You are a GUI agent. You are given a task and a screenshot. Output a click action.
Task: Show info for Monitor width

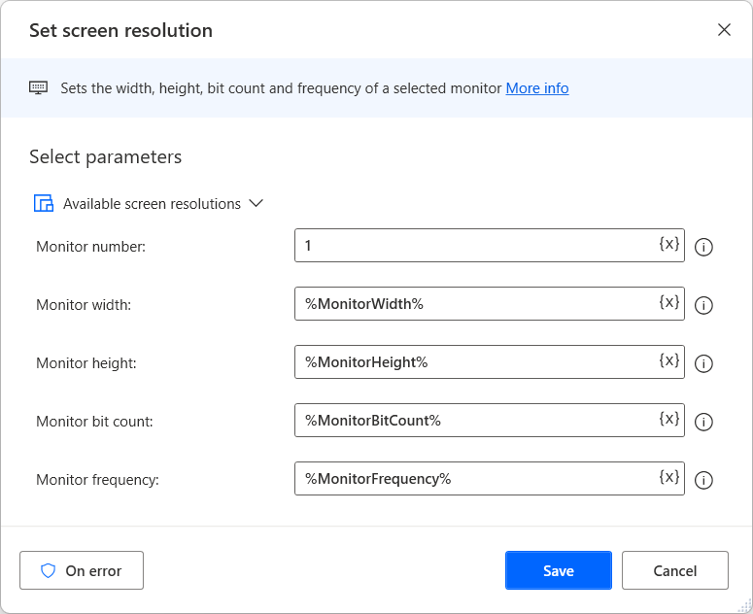[703, 305]
